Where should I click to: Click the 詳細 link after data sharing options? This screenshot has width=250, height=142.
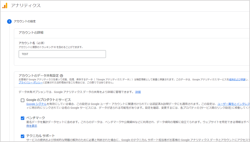[138, 92]
